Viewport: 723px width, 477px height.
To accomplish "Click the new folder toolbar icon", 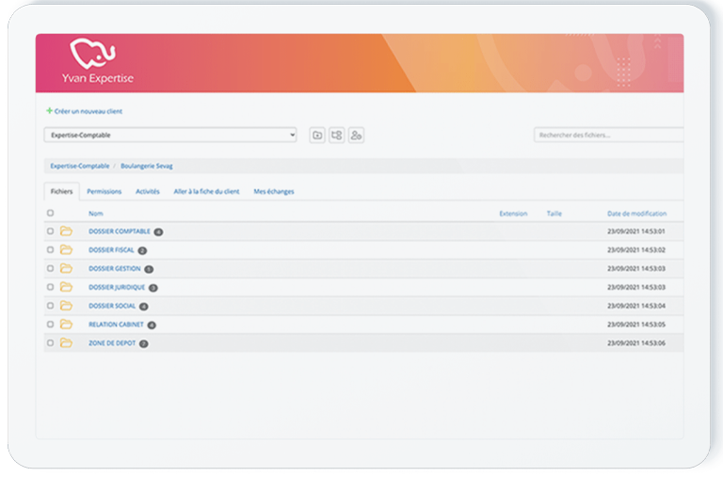I will [x=317, y=135].
